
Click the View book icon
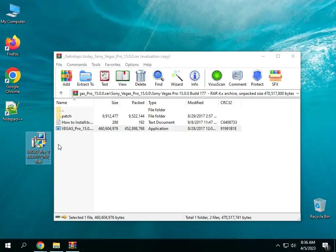coord(123,78)
